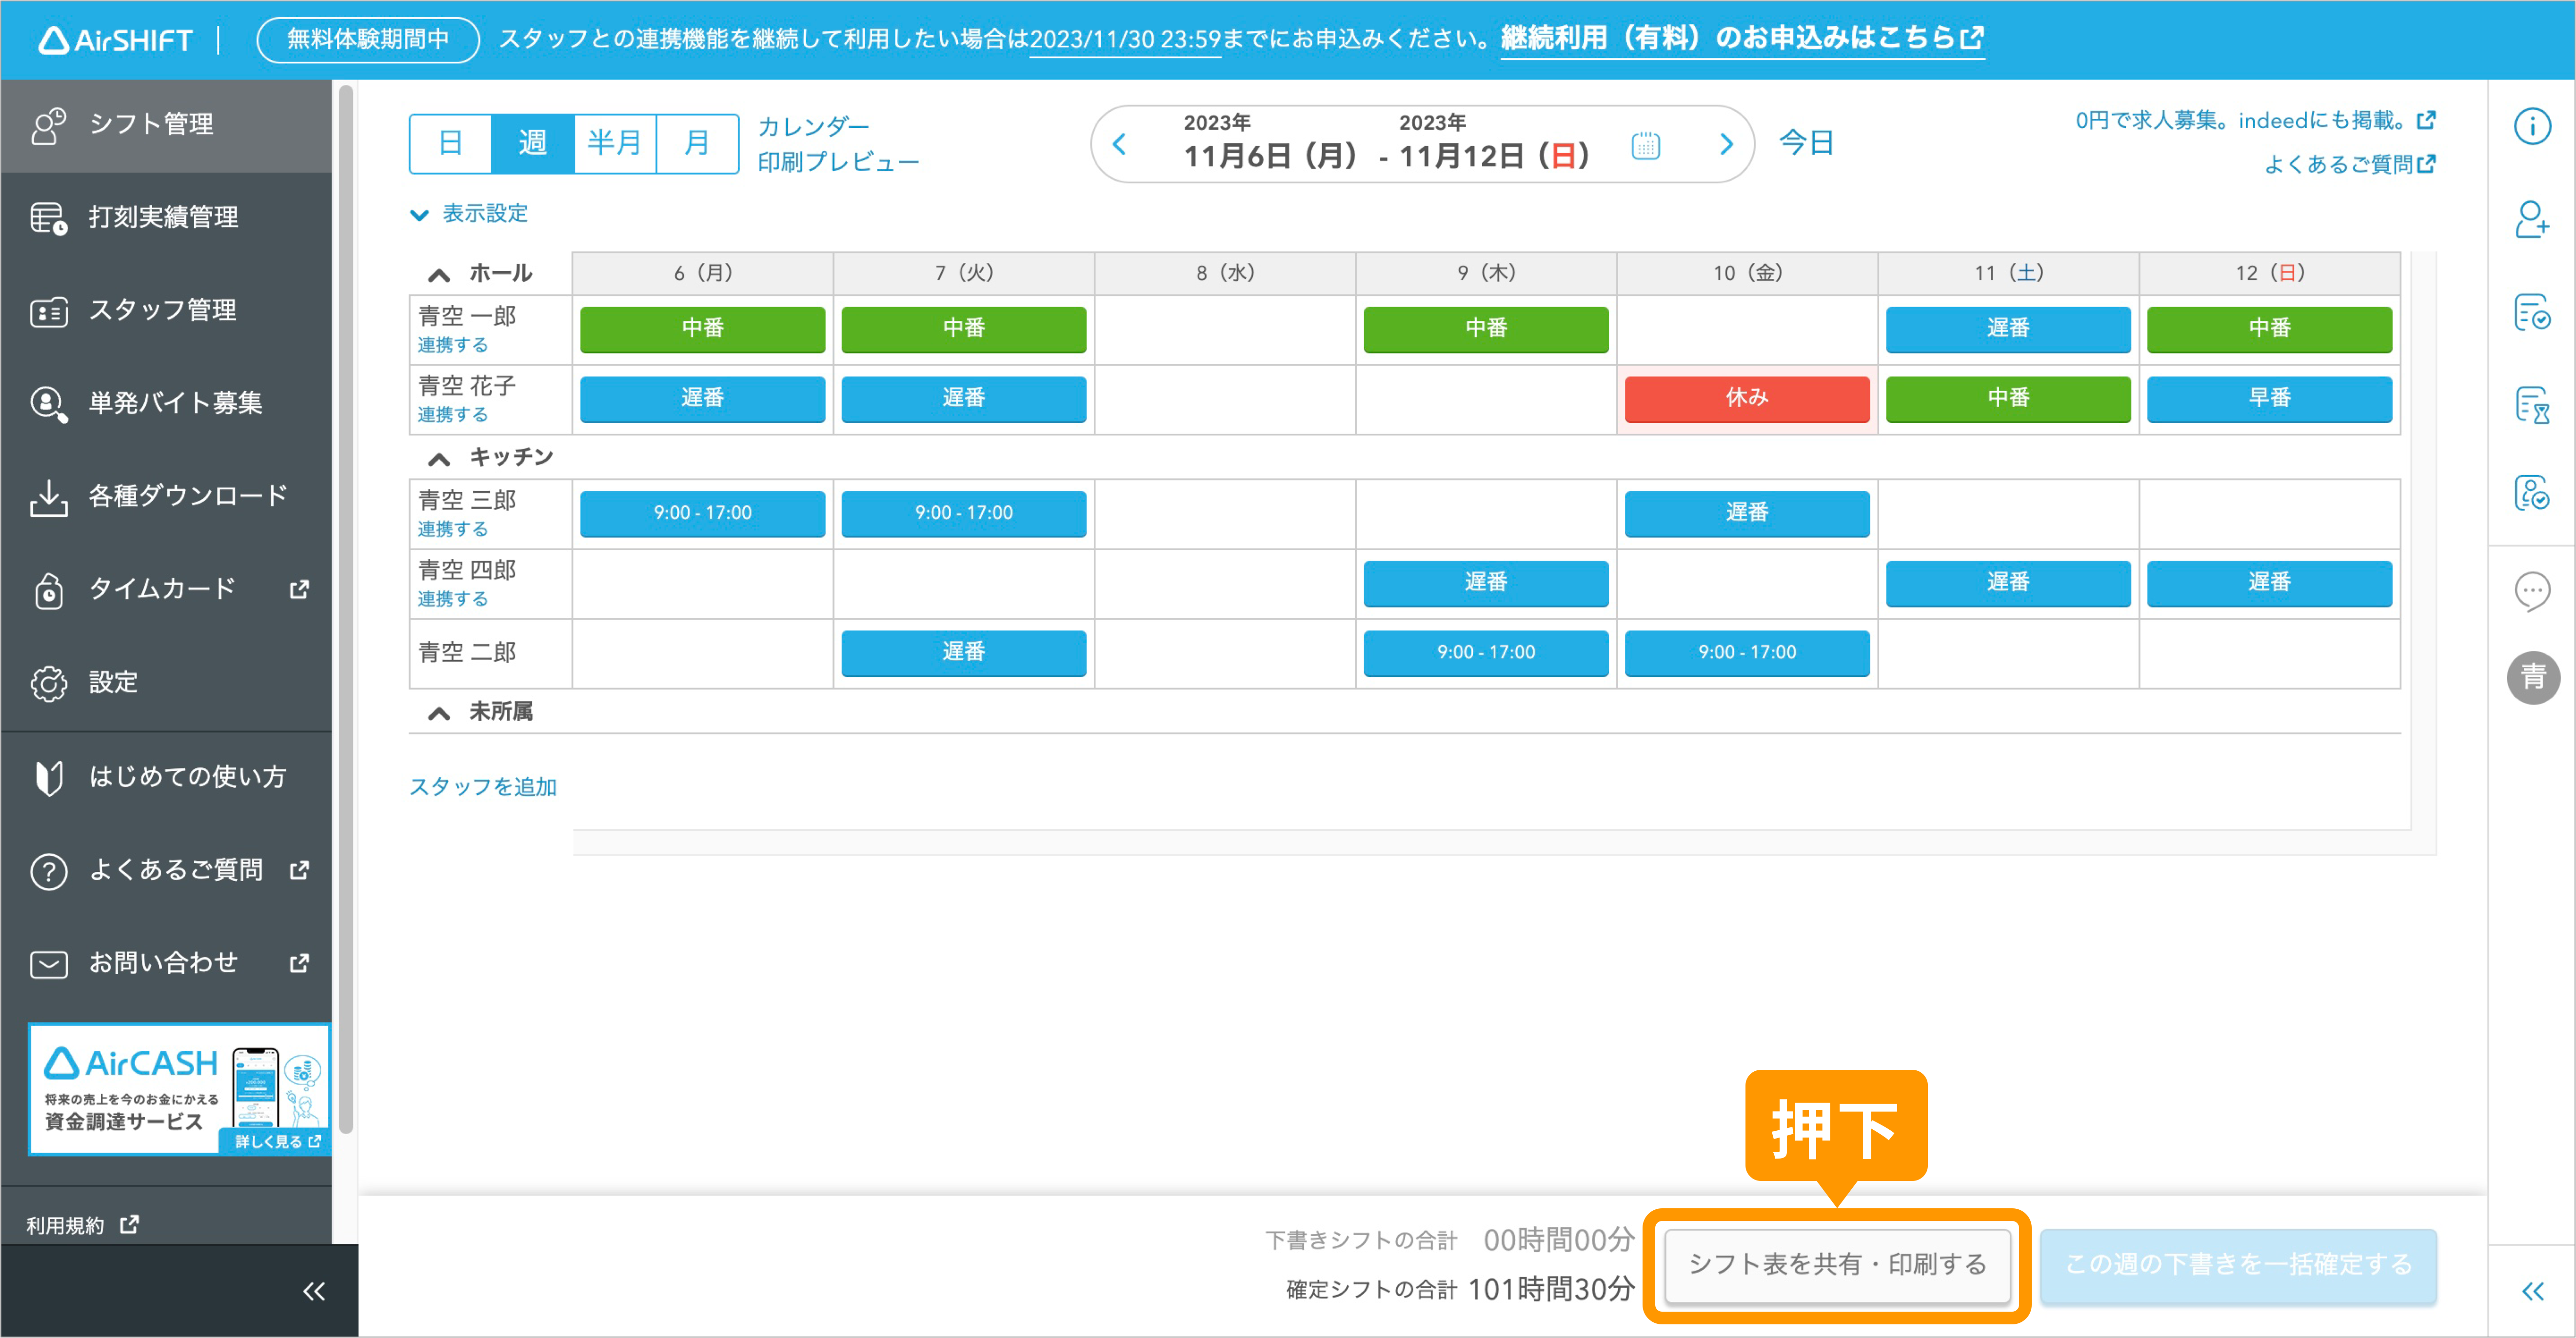Click シフト表を共有・印刷する button
This screenshot has width=2576, height=1338.
pyautogui.click(x=1837, y=1266)
